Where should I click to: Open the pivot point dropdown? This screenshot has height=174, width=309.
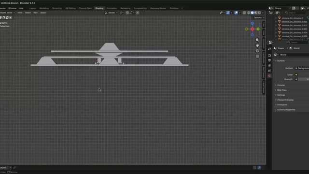pos(122,13)
